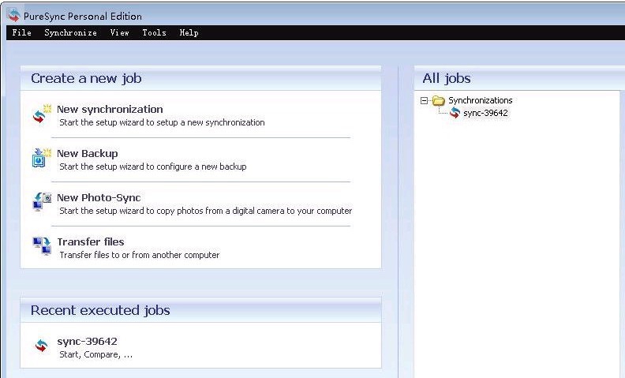Click 'Start the setup wizard to copy photos' description
The height and width of the screenshot is (378, 625).
(x=206, y=211)
